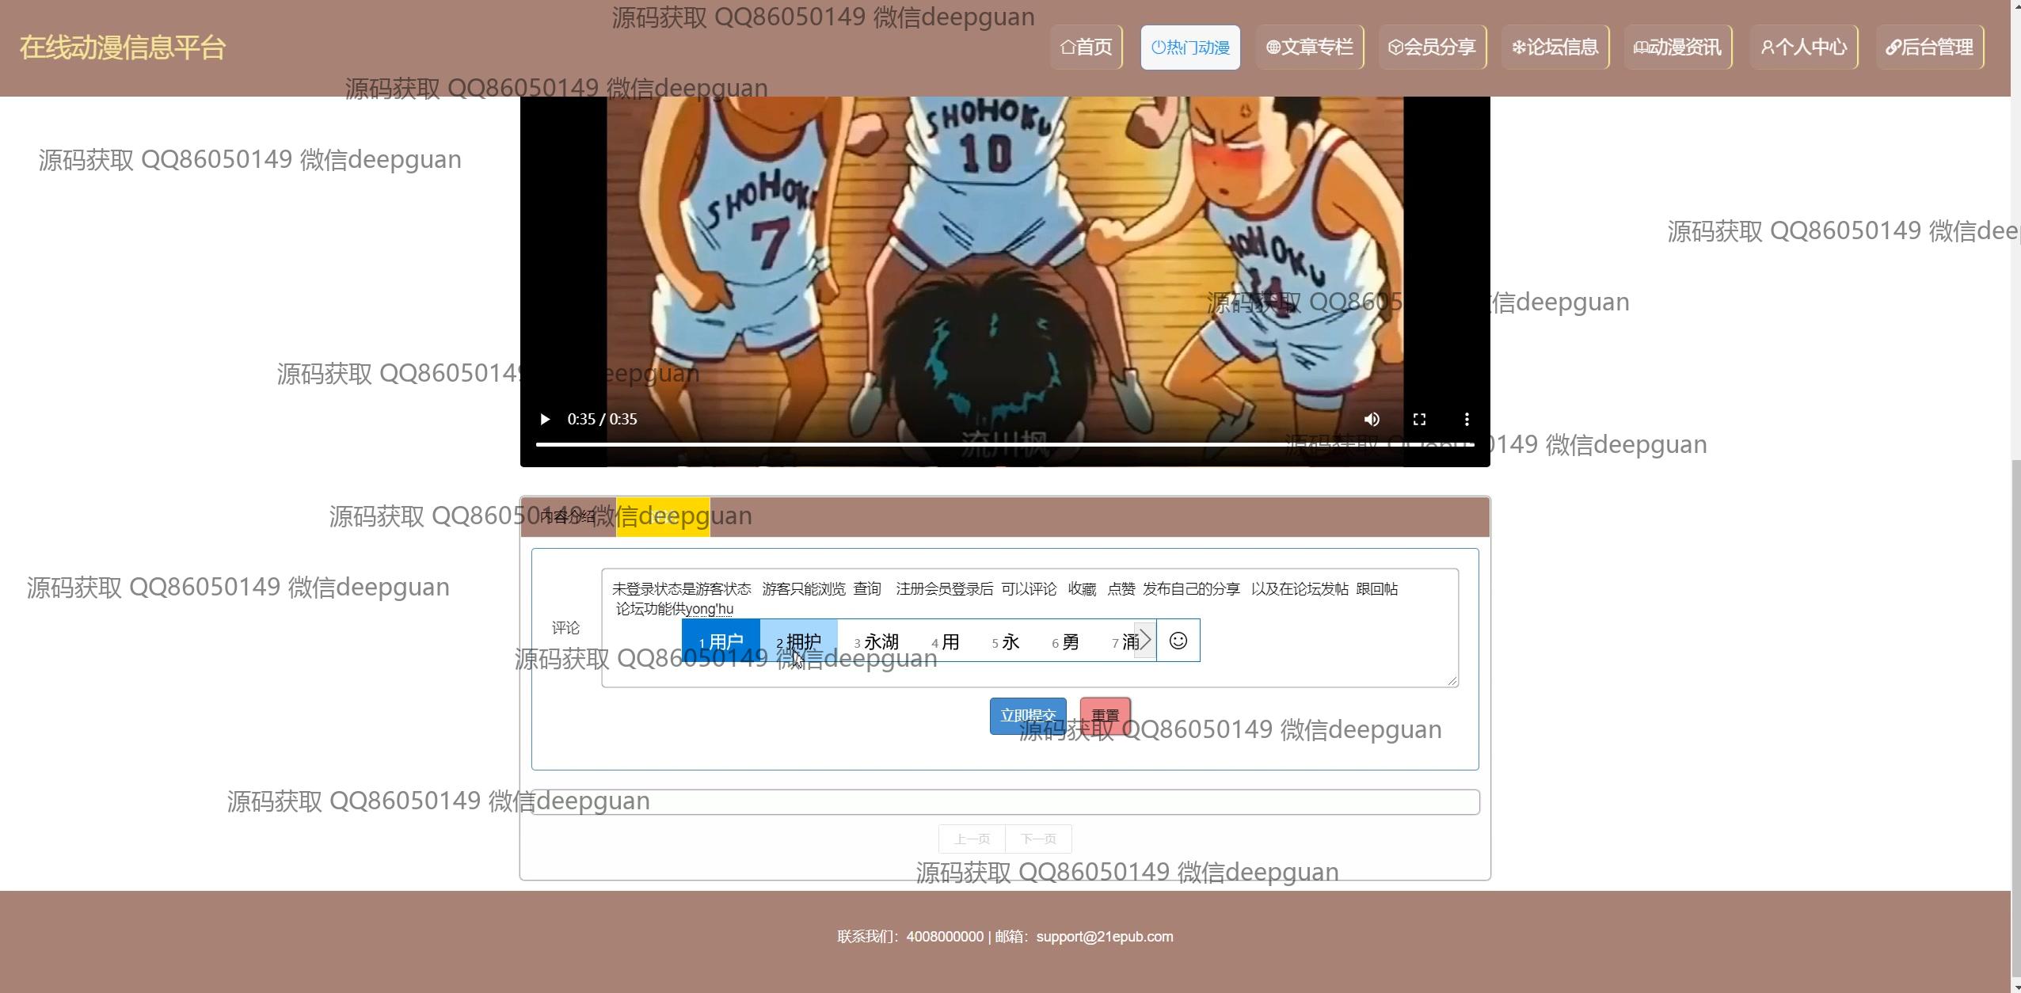
Task: Open 个人中心 nav item
Action: (1804, 48)
